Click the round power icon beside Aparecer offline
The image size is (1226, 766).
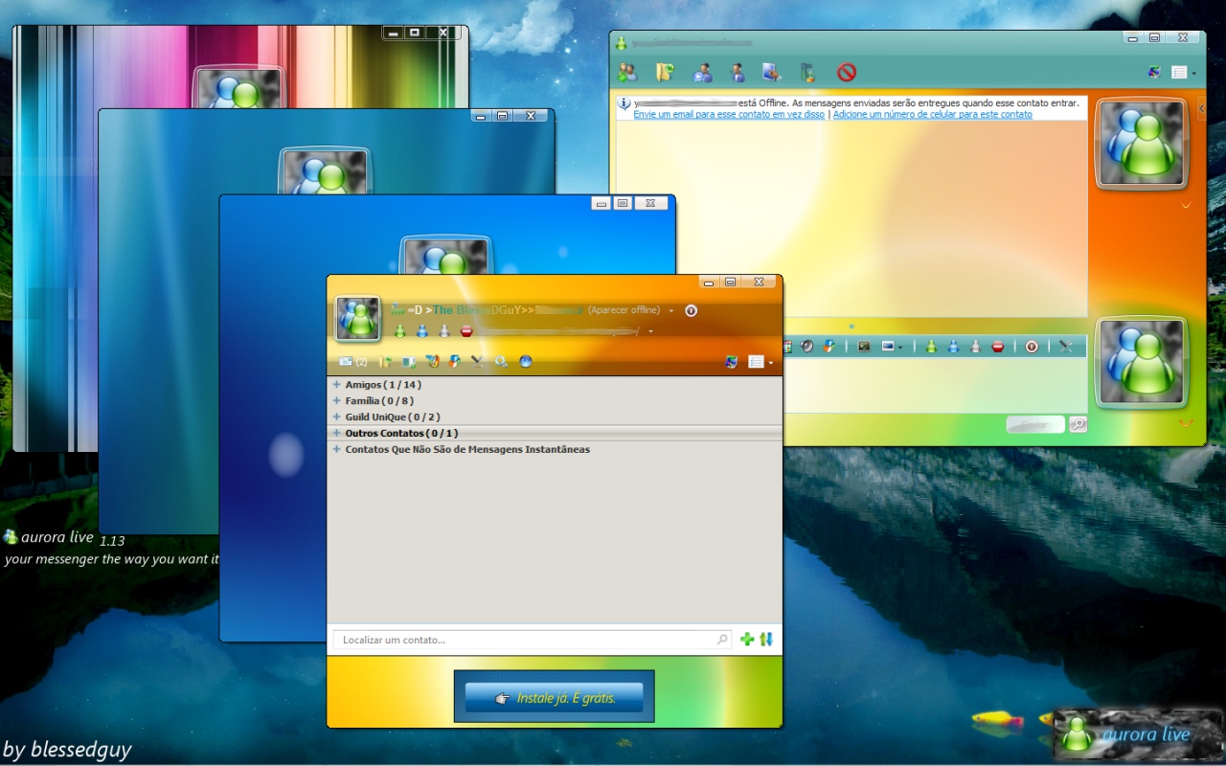coord(691,310)
